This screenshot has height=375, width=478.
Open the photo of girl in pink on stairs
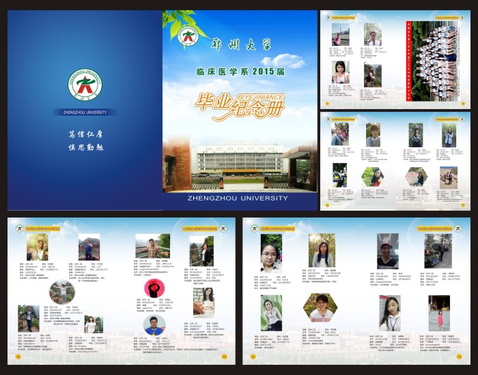click(439, 313)
